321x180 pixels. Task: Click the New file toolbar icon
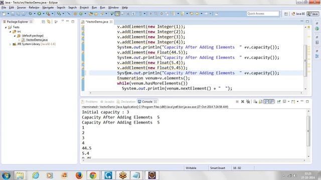point(4,13)
